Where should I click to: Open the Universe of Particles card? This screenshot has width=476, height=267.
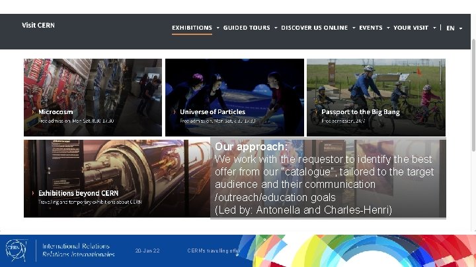[234, 97]
